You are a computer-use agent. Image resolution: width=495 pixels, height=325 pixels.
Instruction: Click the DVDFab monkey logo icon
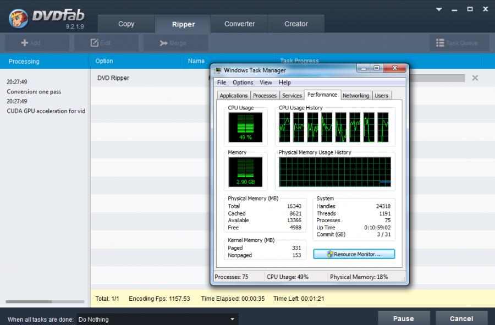point(18,18)
